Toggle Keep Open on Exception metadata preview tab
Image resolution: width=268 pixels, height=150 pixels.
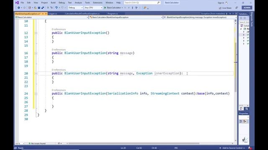(x=230, y=14)
